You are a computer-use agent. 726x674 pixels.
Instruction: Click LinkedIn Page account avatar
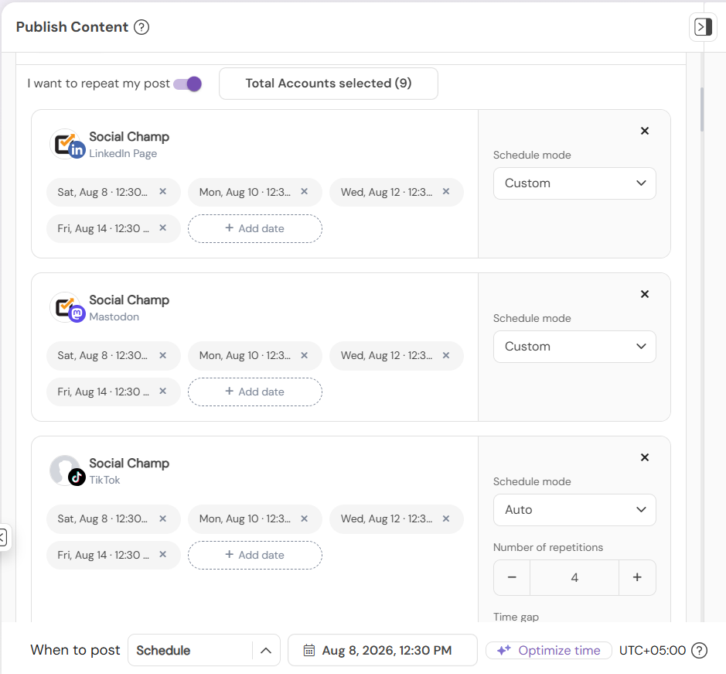tap(66, 144)
